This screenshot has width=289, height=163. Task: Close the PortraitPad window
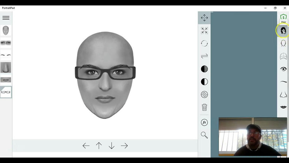tap(285, 8)
